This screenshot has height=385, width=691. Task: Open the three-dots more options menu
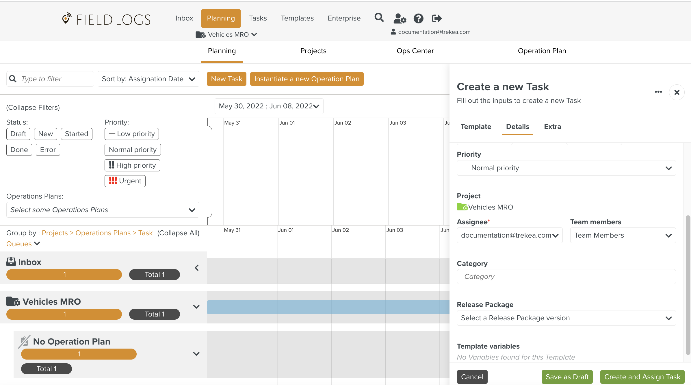click(658, 92)
